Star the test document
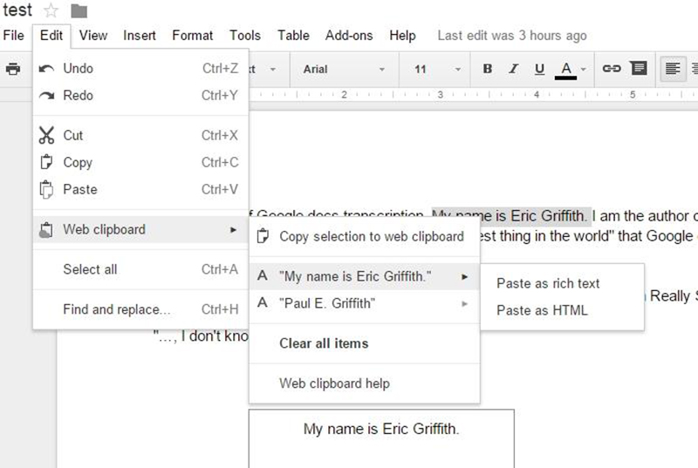Image resolution: width=698 pixels, height=468 pixels. [x=51, y=10]
